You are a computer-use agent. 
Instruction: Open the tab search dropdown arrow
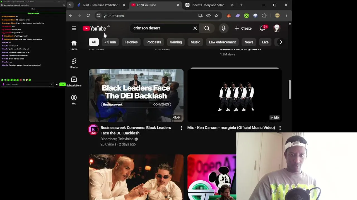click(70, 5)
